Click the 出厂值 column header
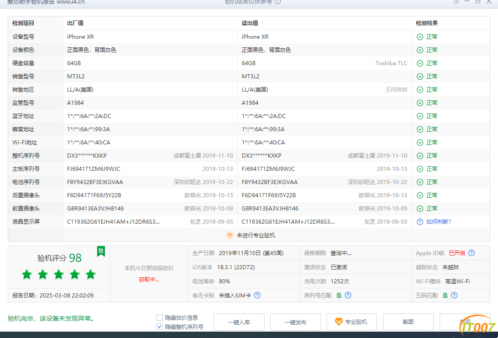The height and width of the screenshot is (338, 498). 75,23
